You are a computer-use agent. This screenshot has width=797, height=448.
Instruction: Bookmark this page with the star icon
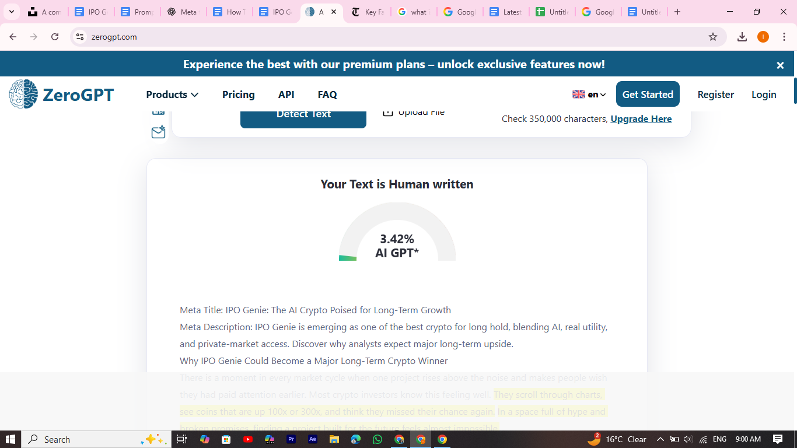(x=712, y=37)
